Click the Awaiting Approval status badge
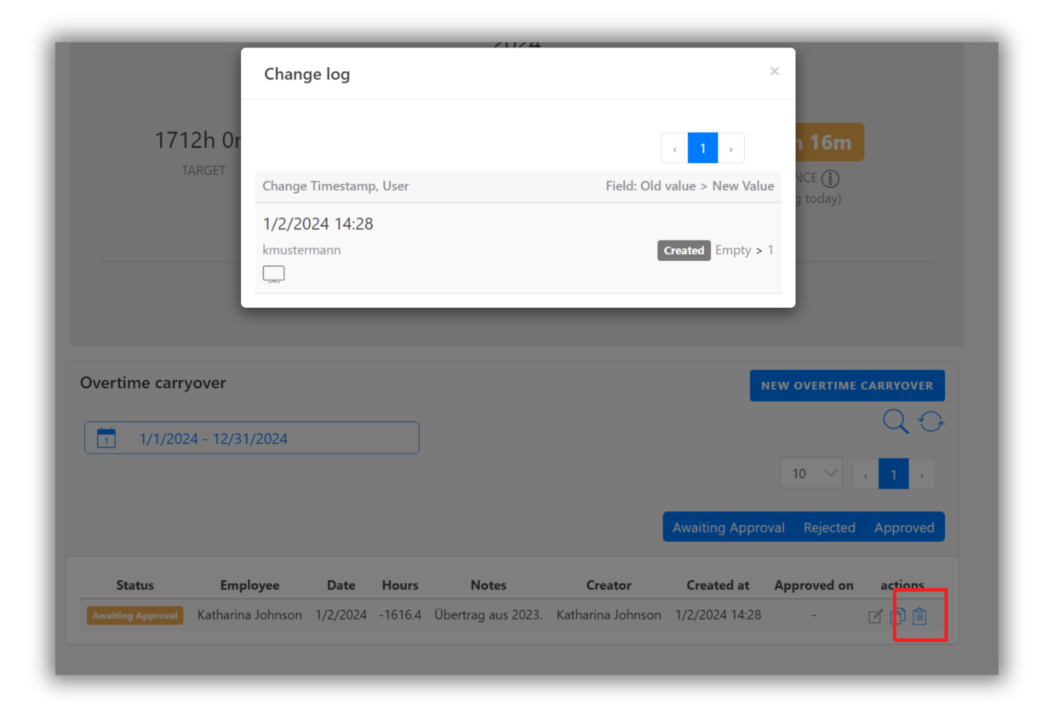1053x725 pixels. tap(134, 615)
